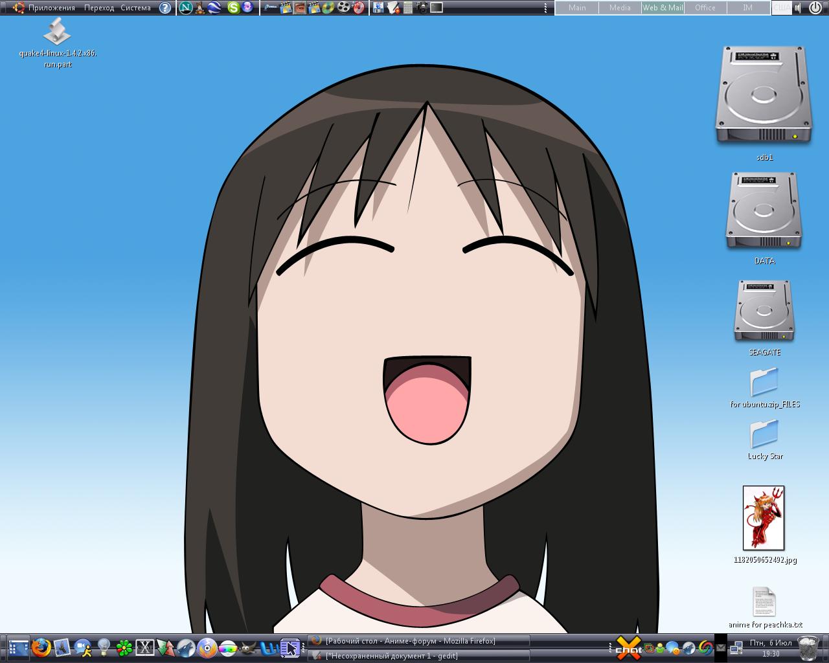Open the disc burning flame launcher
This screenshot has height=663, width=829.
[x=207, y=647]
